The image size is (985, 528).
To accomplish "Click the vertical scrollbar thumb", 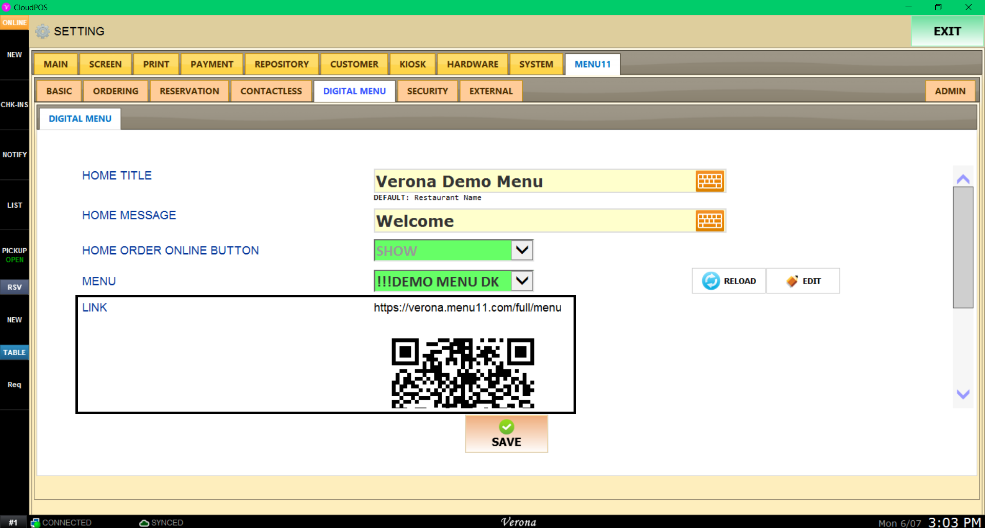I will 963,248.
